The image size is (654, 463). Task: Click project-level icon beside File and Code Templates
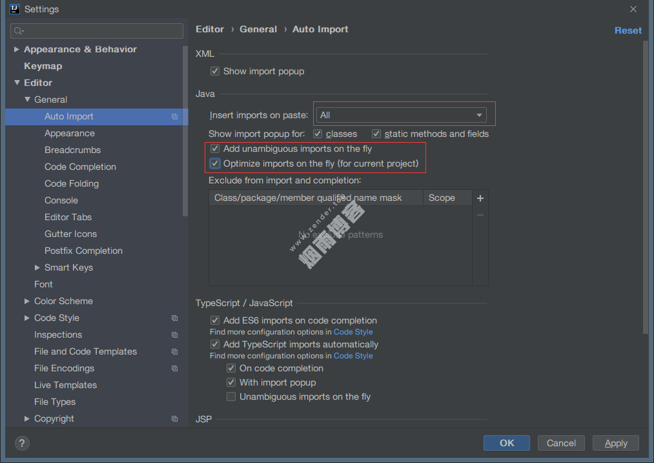pos(174,352)
